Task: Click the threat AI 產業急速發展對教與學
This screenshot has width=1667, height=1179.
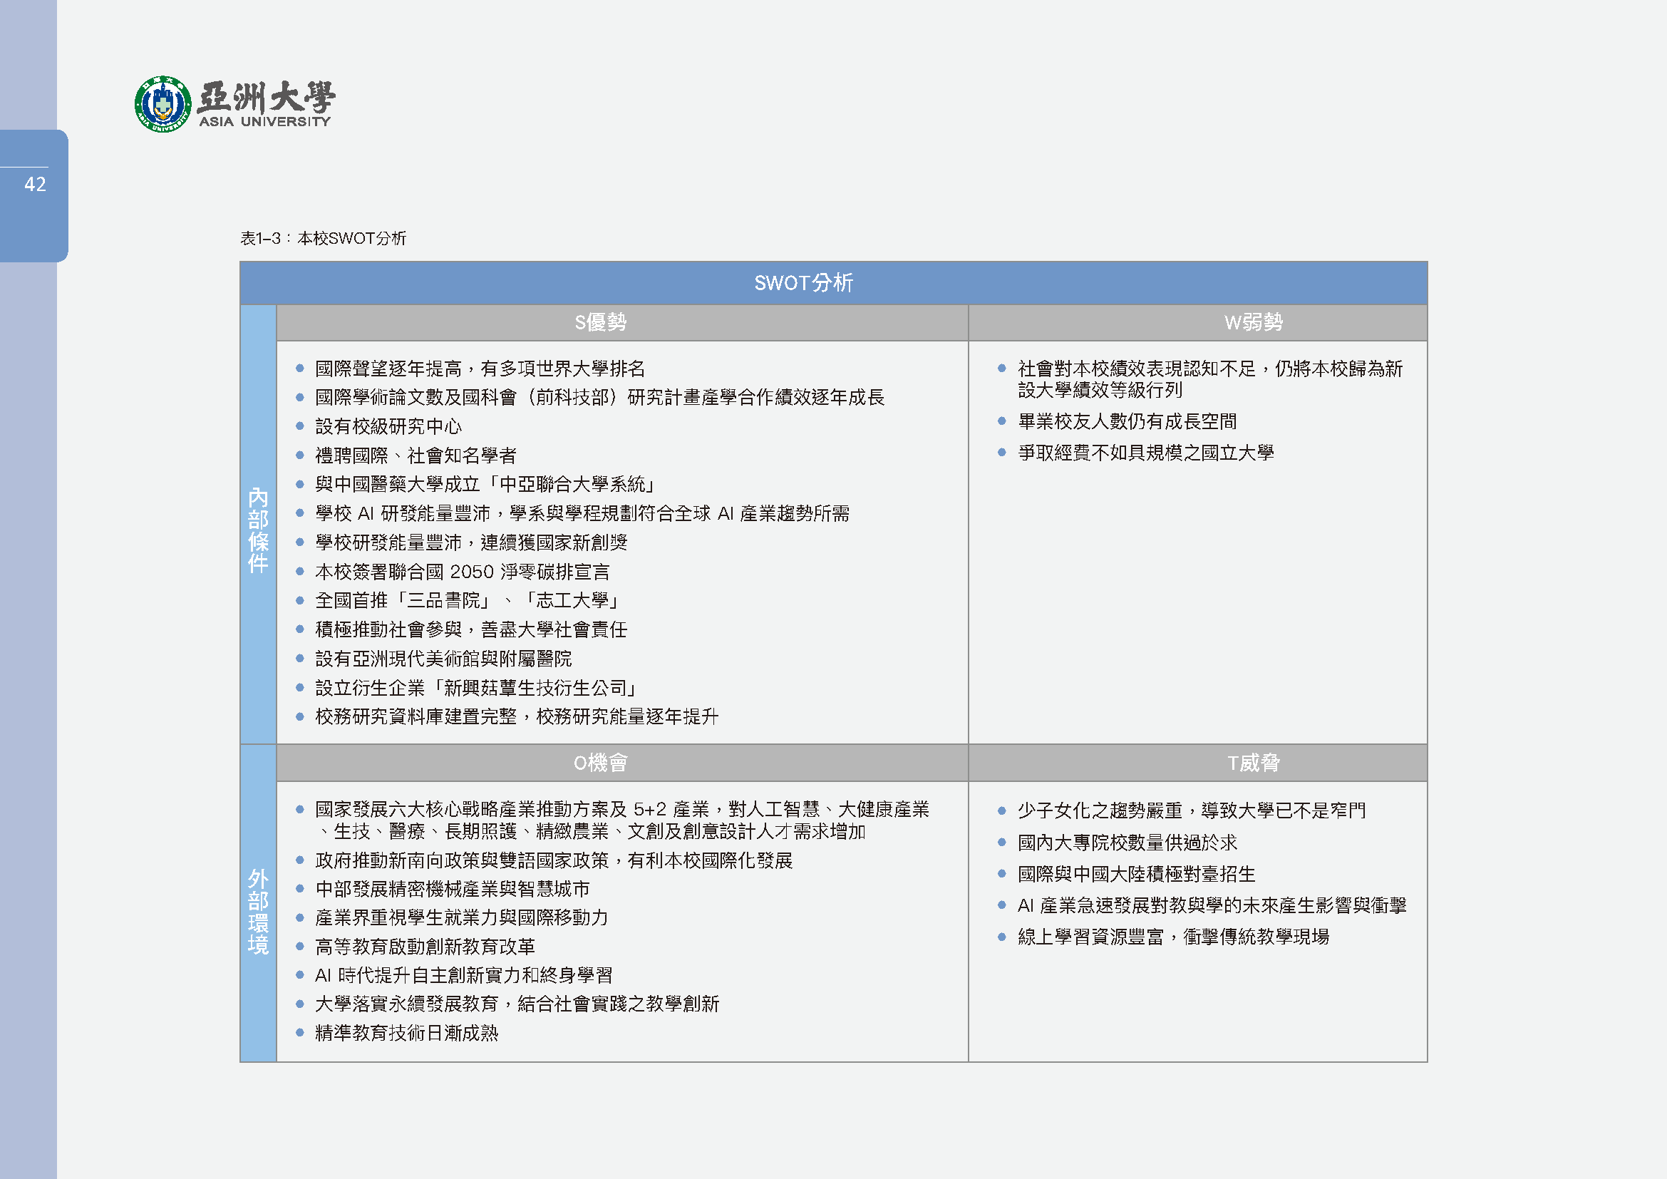Action: pyautogui.click(x=1212, y=905)
